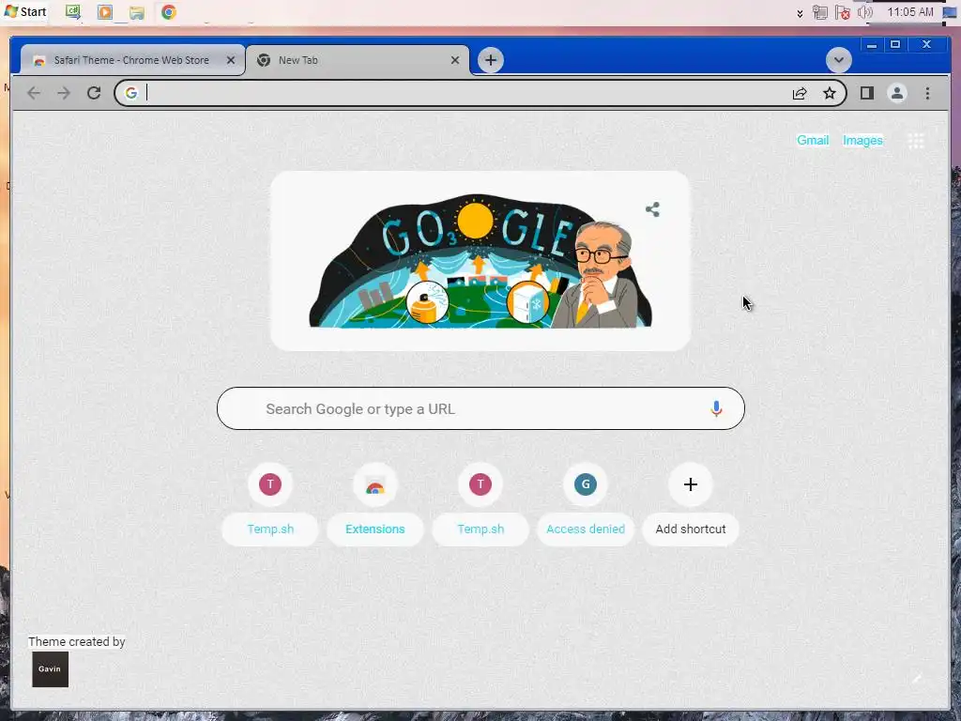Focus the Search Google or type a URL box
This screenshot has width=961, height=721.
(x=480, y=408)
